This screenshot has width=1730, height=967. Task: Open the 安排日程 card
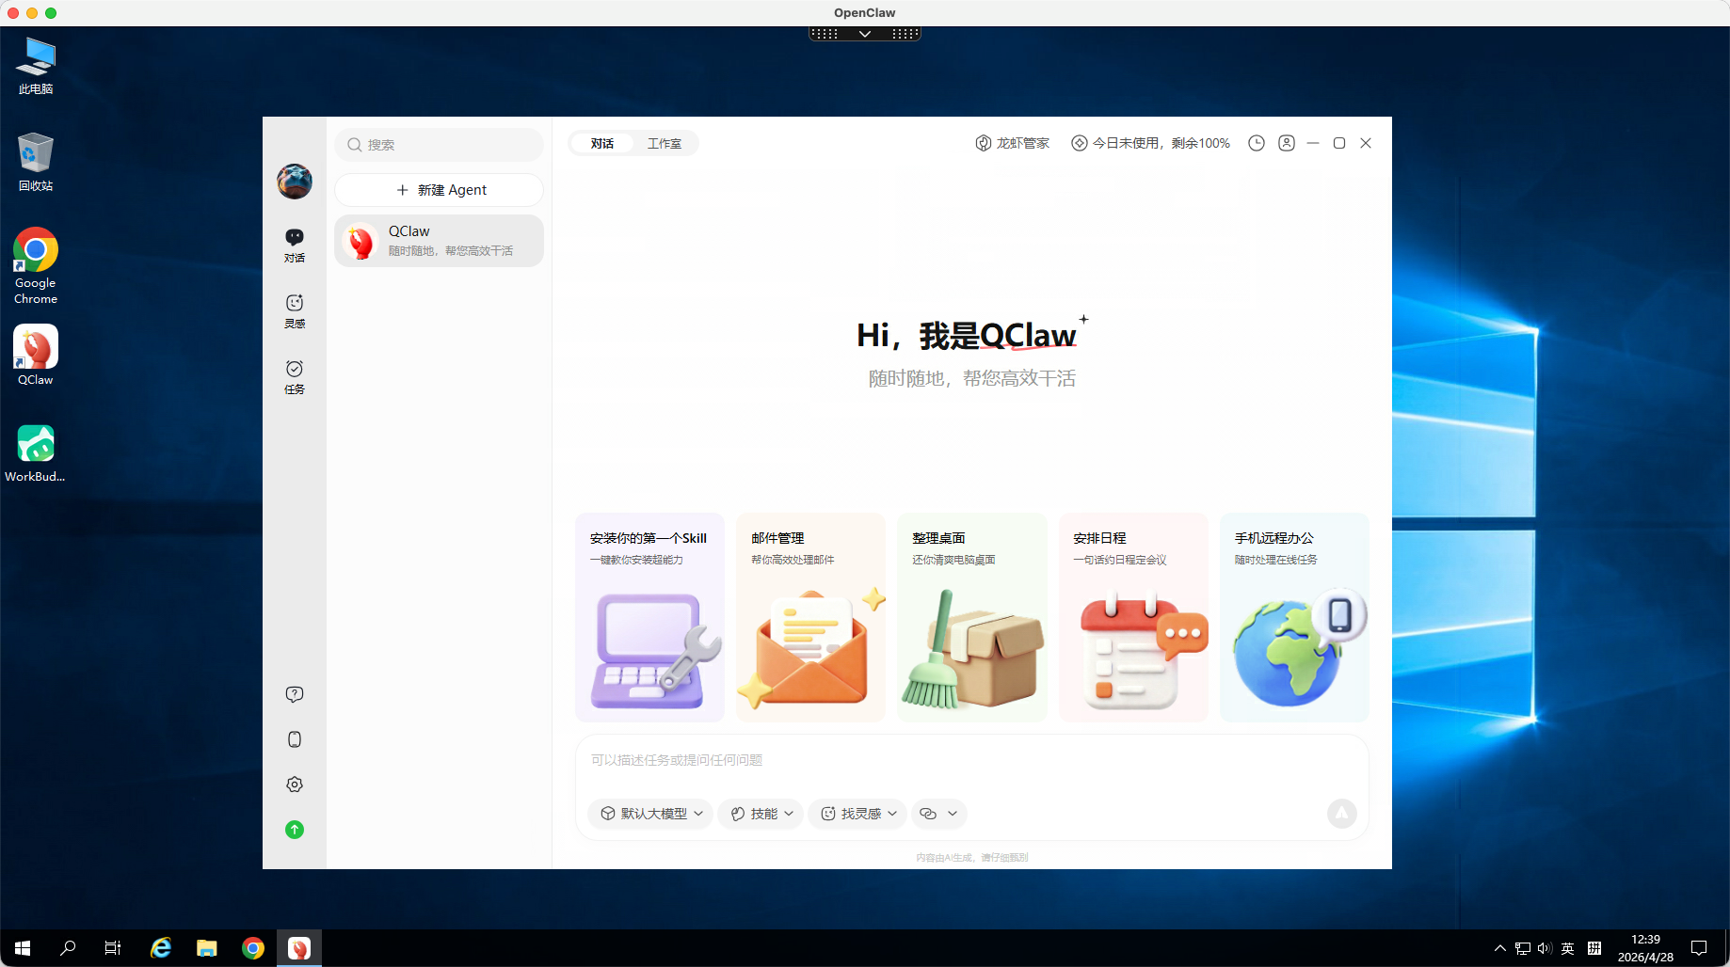point(1133,617)
